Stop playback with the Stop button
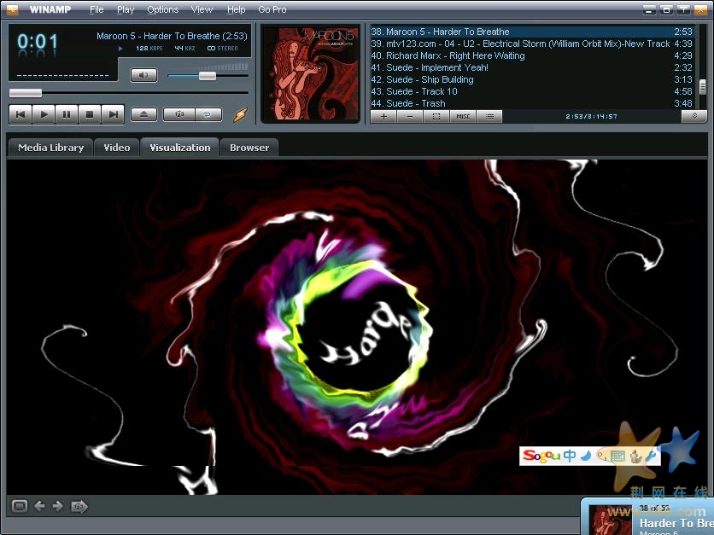Image resolution: width=714 pixels, height=535 pixels. pyautogui.click(x=90, y=114)
